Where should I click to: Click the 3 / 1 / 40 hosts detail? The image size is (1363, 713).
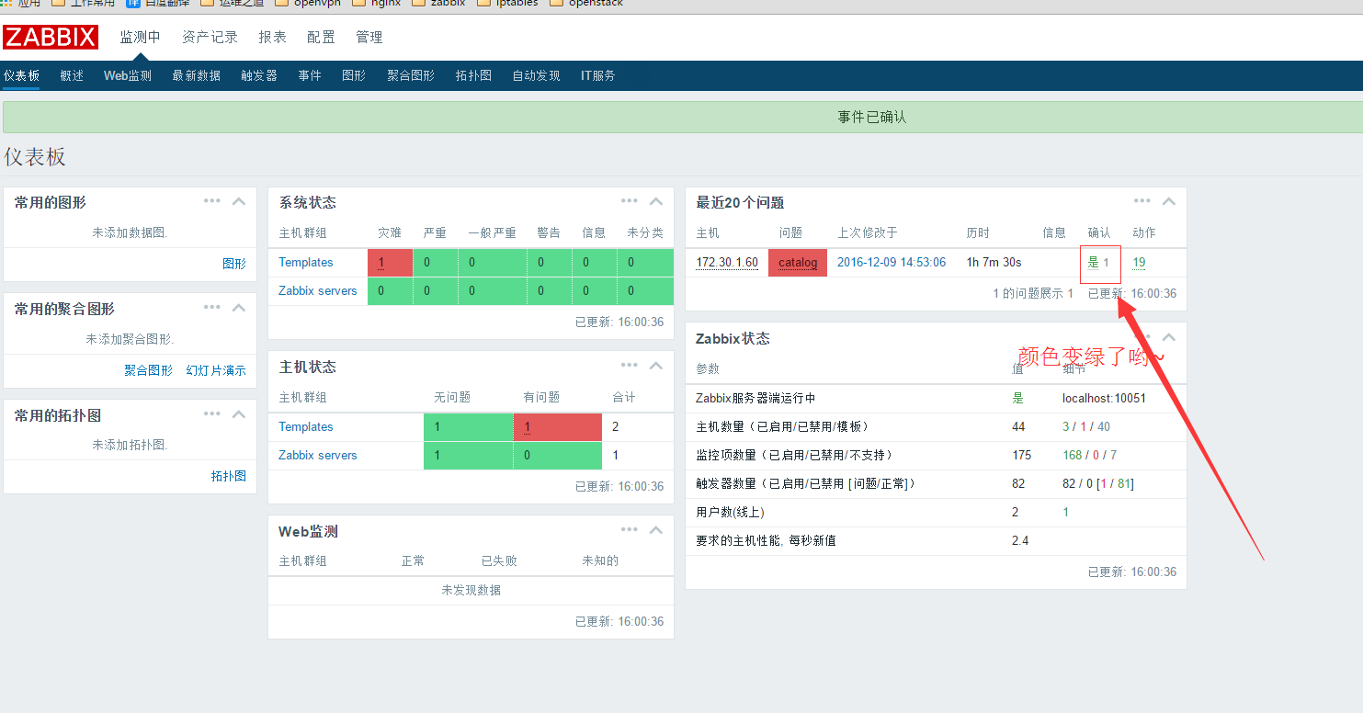1086,427
